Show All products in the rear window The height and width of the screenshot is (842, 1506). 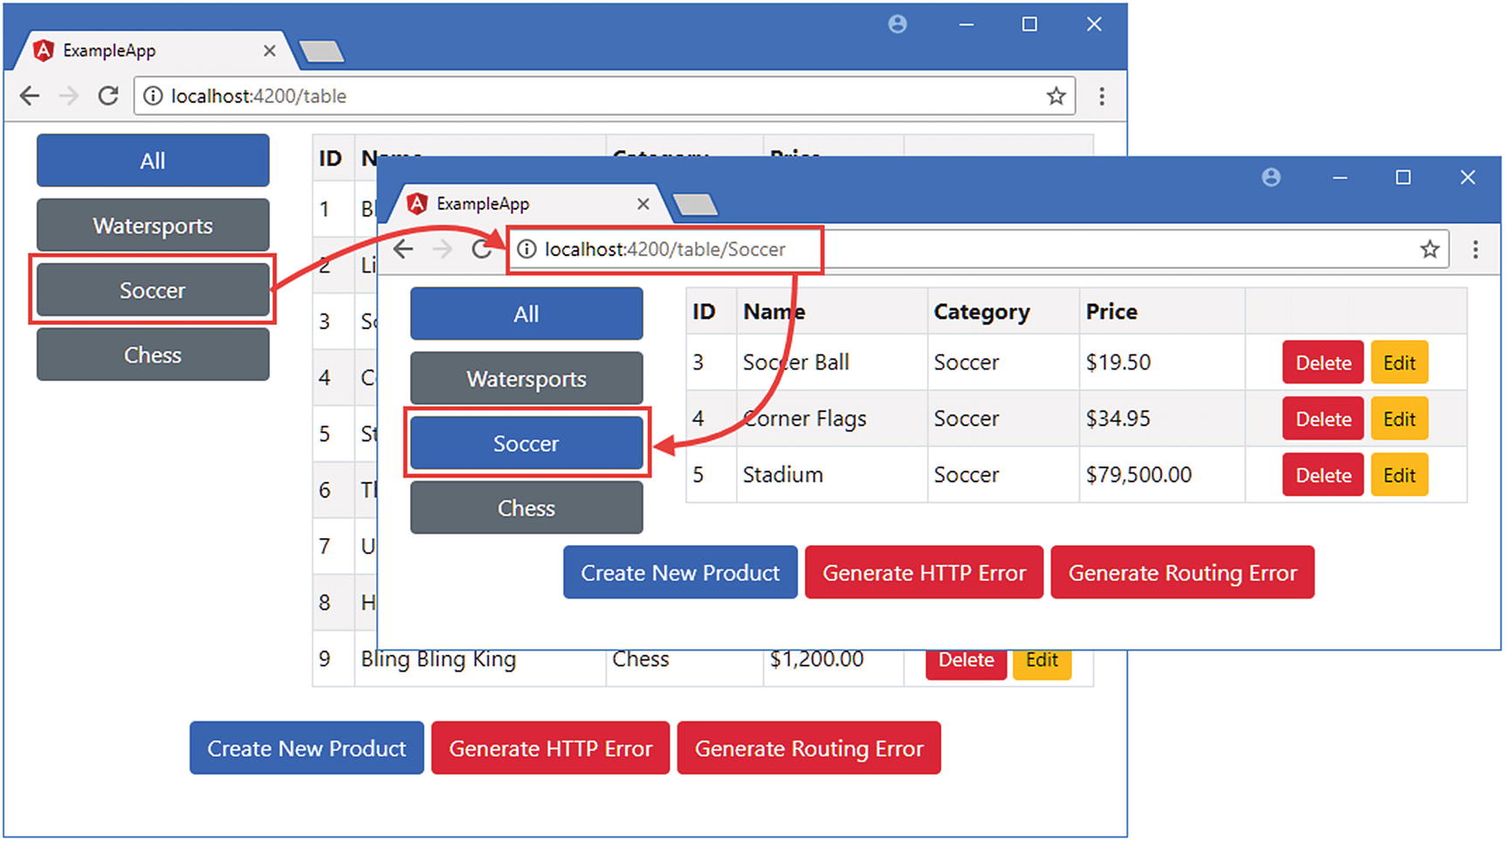pos(153,160)
